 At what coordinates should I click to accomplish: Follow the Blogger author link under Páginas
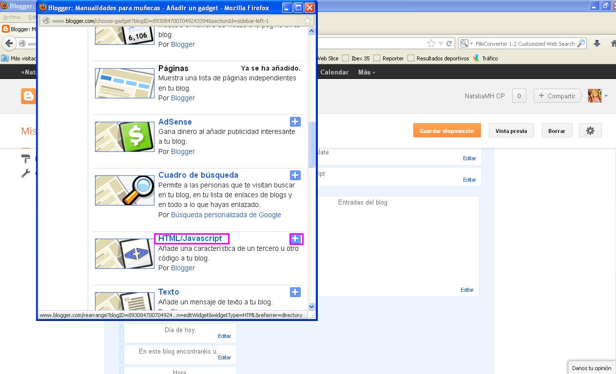coord(183,98)
